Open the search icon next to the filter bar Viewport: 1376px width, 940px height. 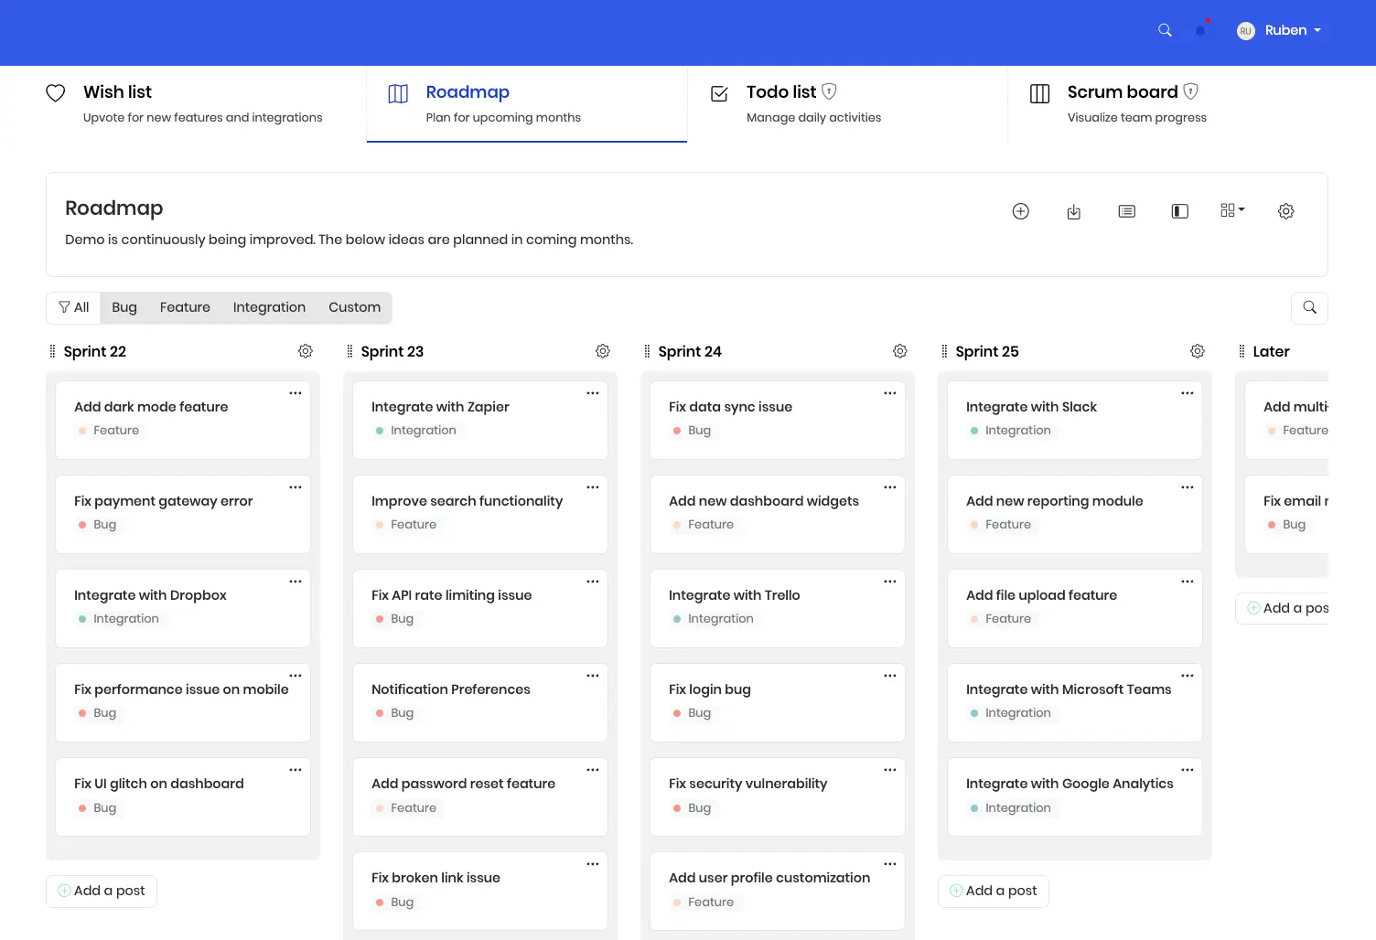pos(1309,307)
